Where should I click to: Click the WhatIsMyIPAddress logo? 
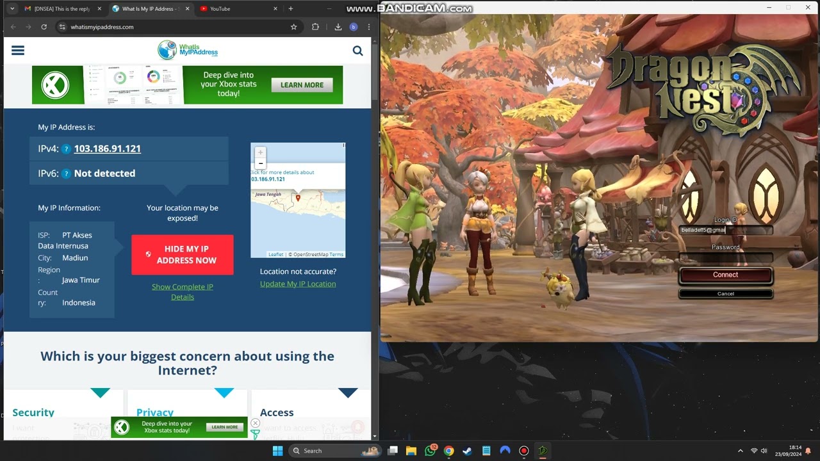pos(188,51)
